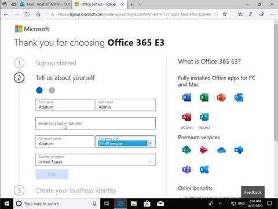The width and height of the screenshot is (278, 209).
Task: Click the Last name field
Action: 126,105
